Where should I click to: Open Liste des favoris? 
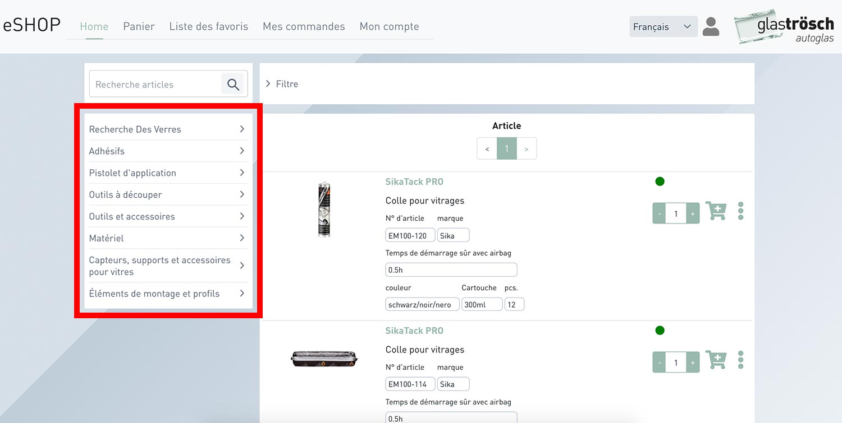[x=209, y=26]
